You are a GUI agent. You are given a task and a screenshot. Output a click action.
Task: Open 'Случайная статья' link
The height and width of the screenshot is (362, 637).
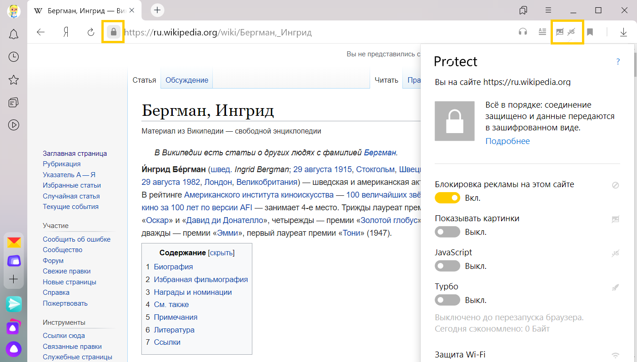pos(71,196)
